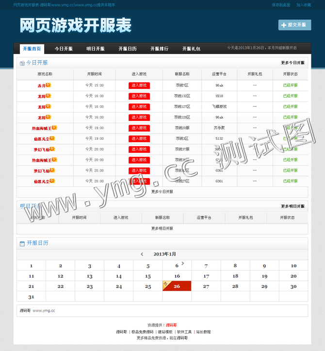Select day 15 in calendar
Viewport: 325px width, 351px height.
tap(148, 276)
